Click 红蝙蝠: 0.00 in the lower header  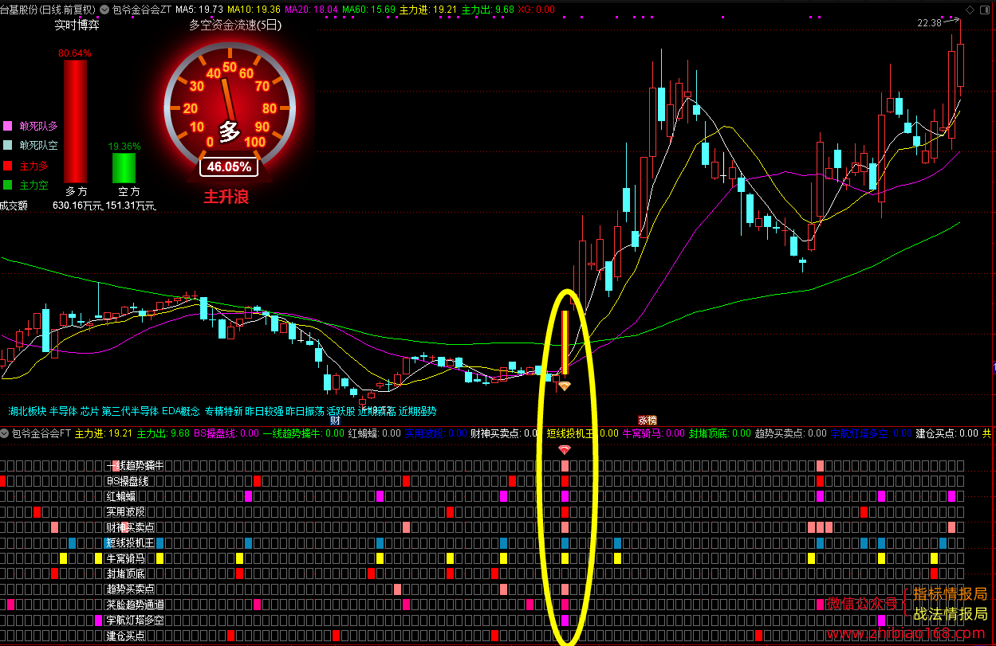(374, 433)
